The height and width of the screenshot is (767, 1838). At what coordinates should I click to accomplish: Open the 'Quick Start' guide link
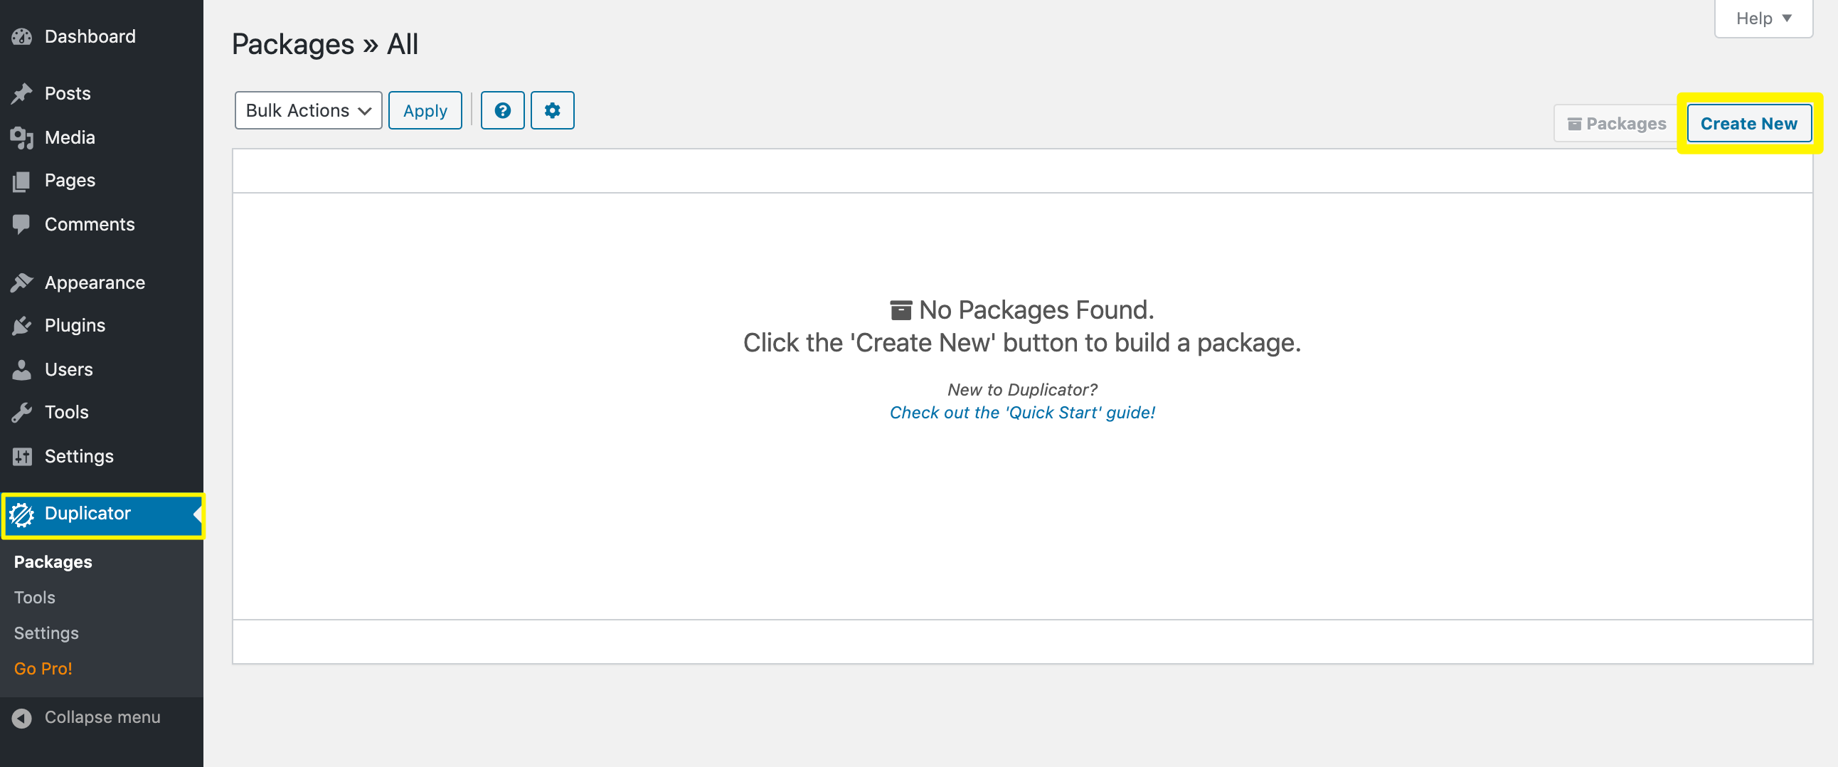[x=1021, y=413]
